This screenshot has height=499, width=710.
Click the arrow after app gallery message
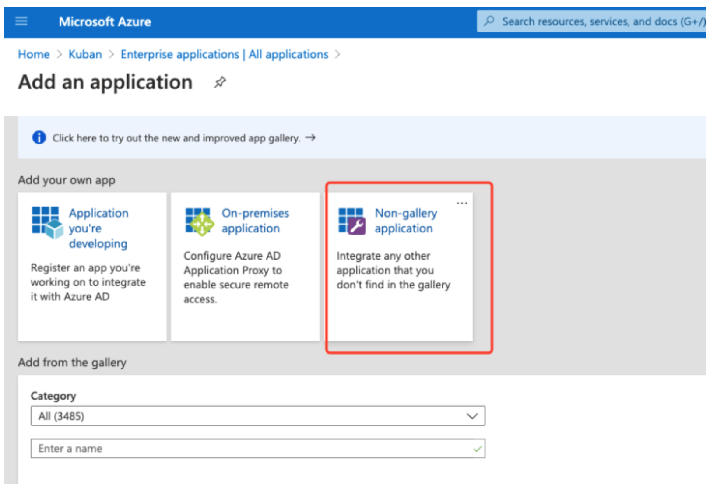coord(310,137)
